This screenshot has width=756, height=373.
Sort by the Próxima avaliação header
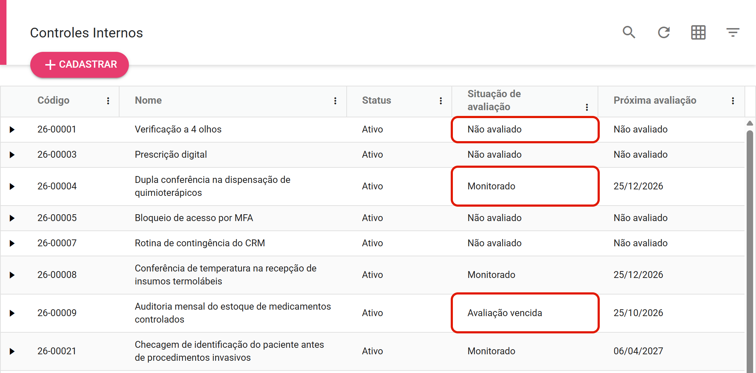point(655,100)
